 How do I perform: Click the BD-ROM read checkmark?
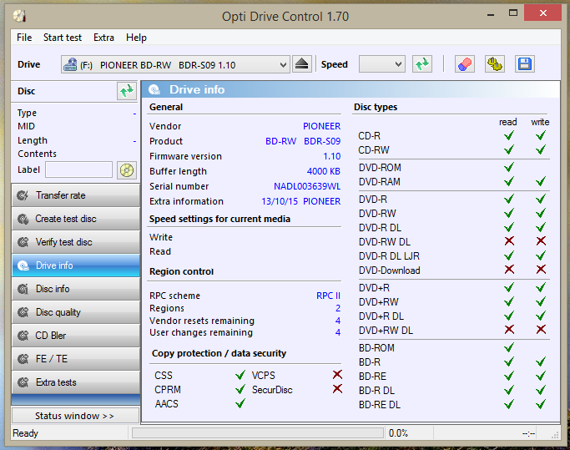(509, 347)
